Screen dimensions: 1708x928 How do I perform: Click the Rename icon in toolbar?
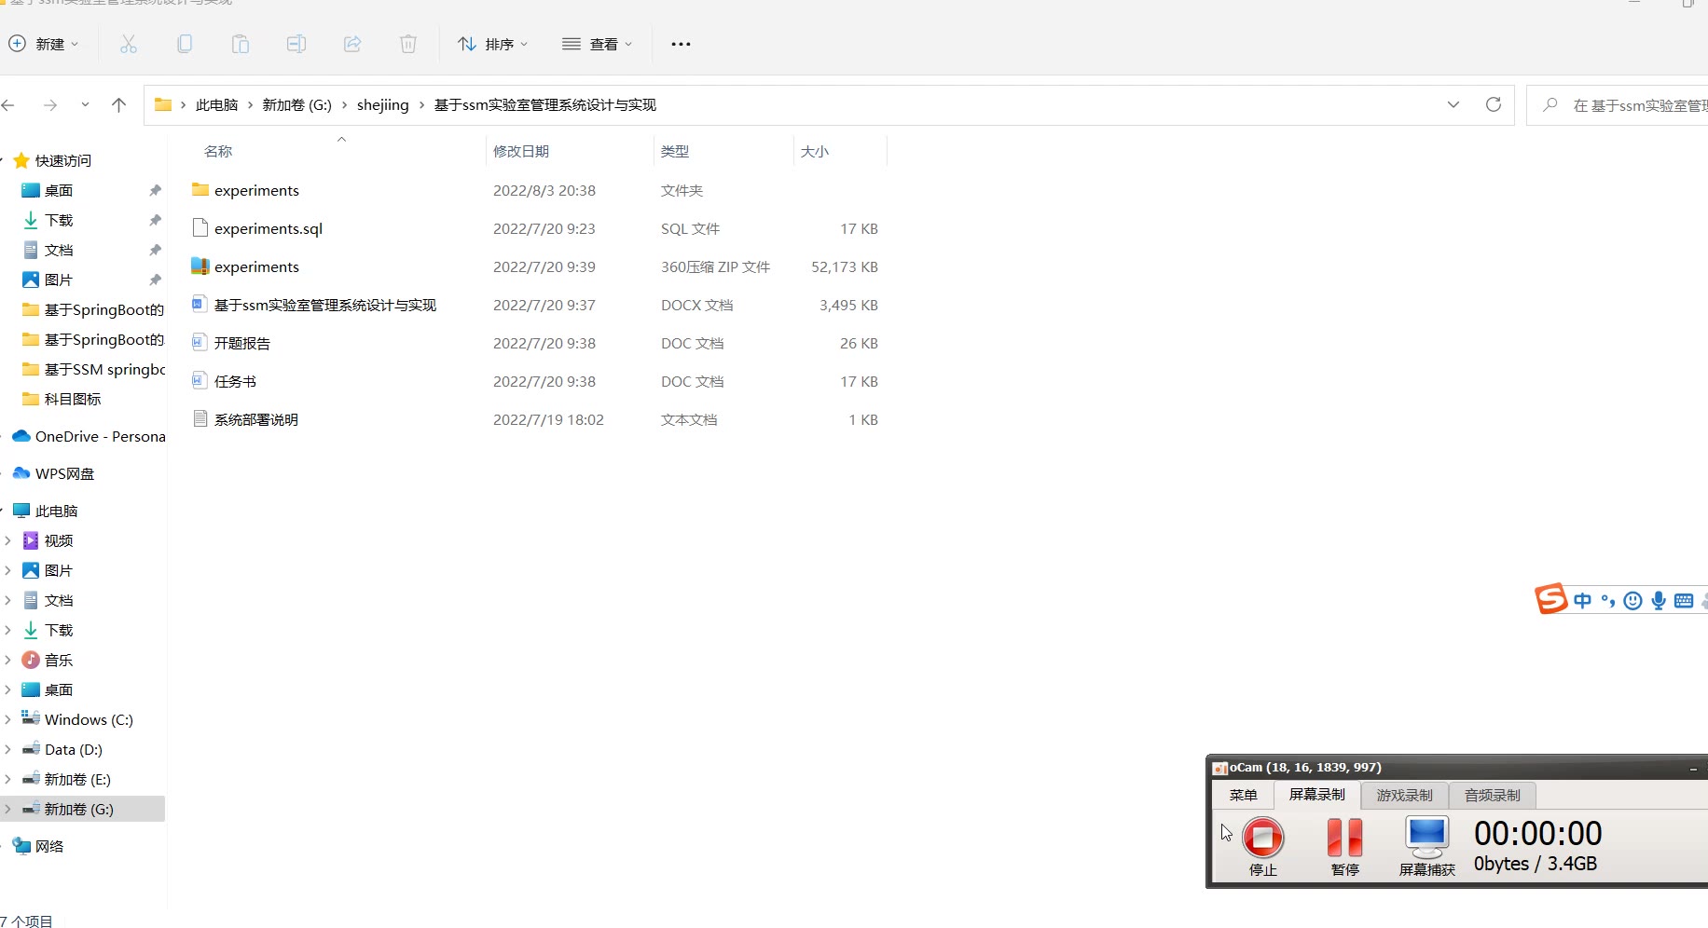(x=296, y=44)
